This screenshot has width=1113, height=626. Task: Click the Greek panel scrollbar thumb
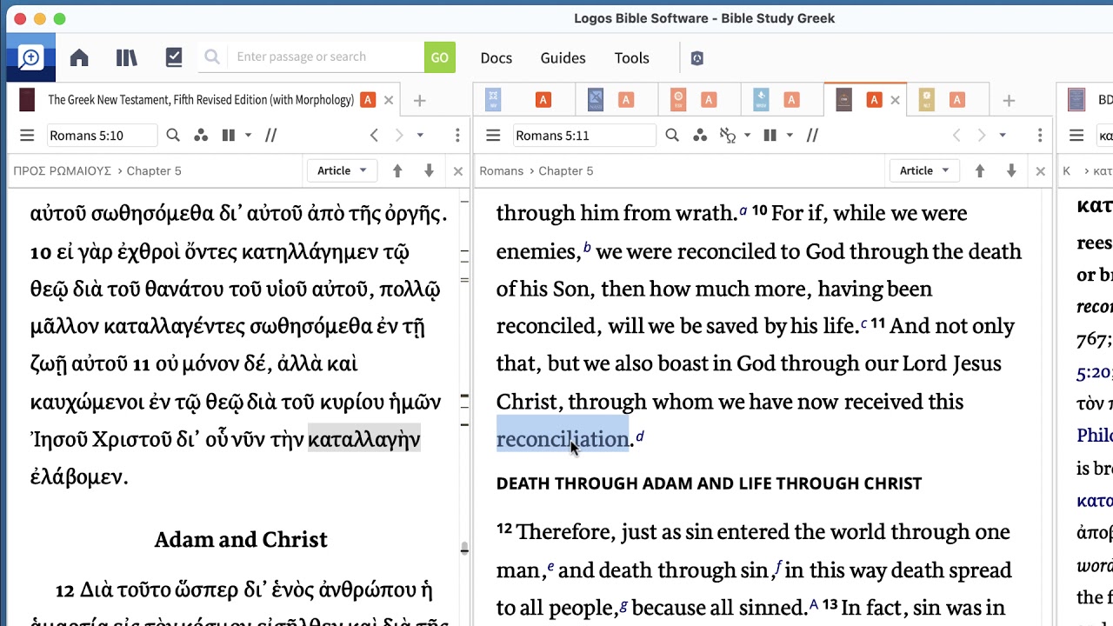464,548
